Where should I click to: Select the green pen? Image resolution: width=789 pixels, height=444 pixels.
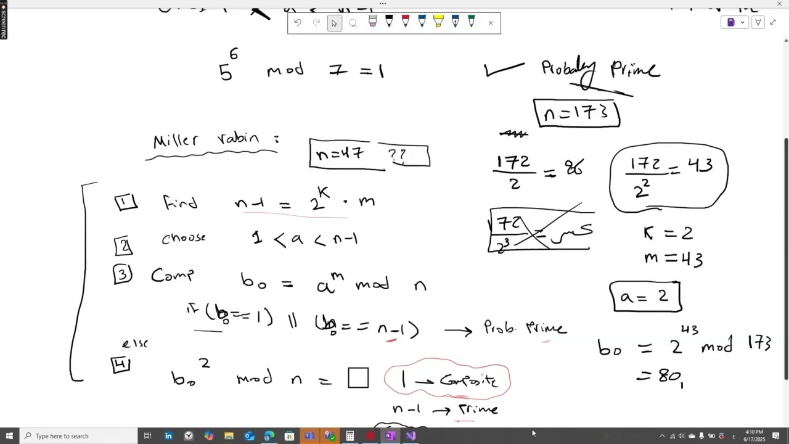[471, 22]
